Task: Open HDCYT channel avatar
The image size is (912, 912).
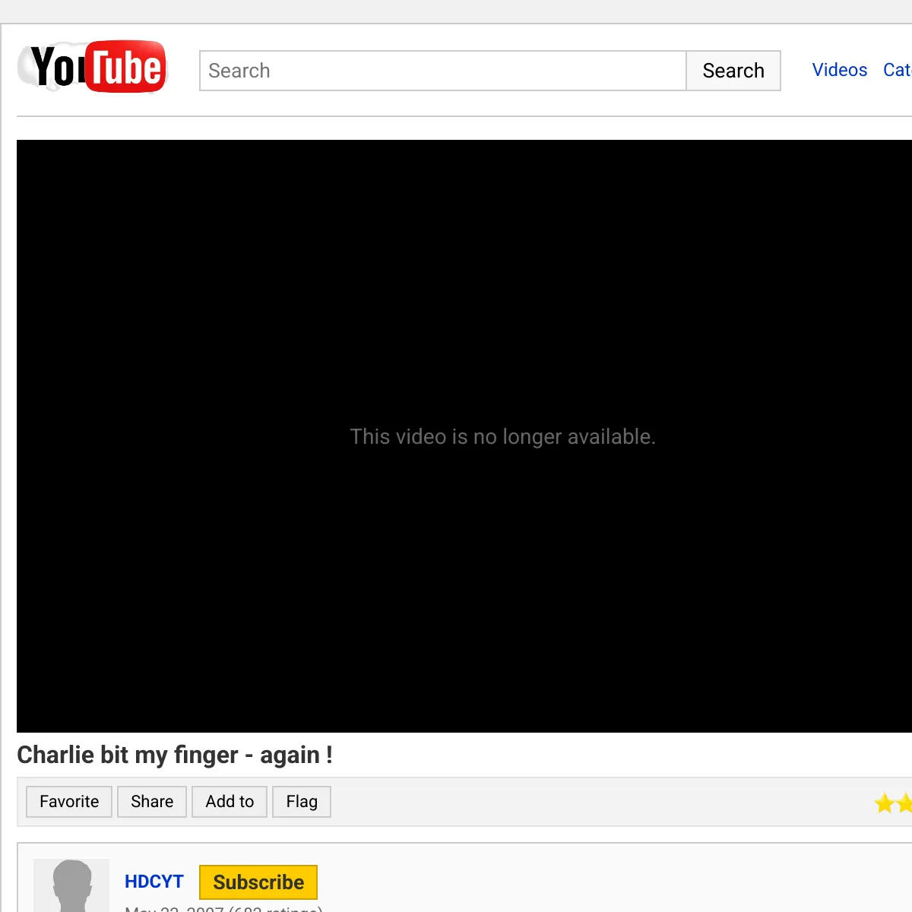Action: coord(71,885)
